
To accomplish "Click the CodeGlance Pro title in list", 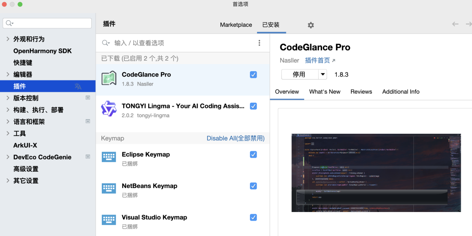I will [x=146, y=75].
